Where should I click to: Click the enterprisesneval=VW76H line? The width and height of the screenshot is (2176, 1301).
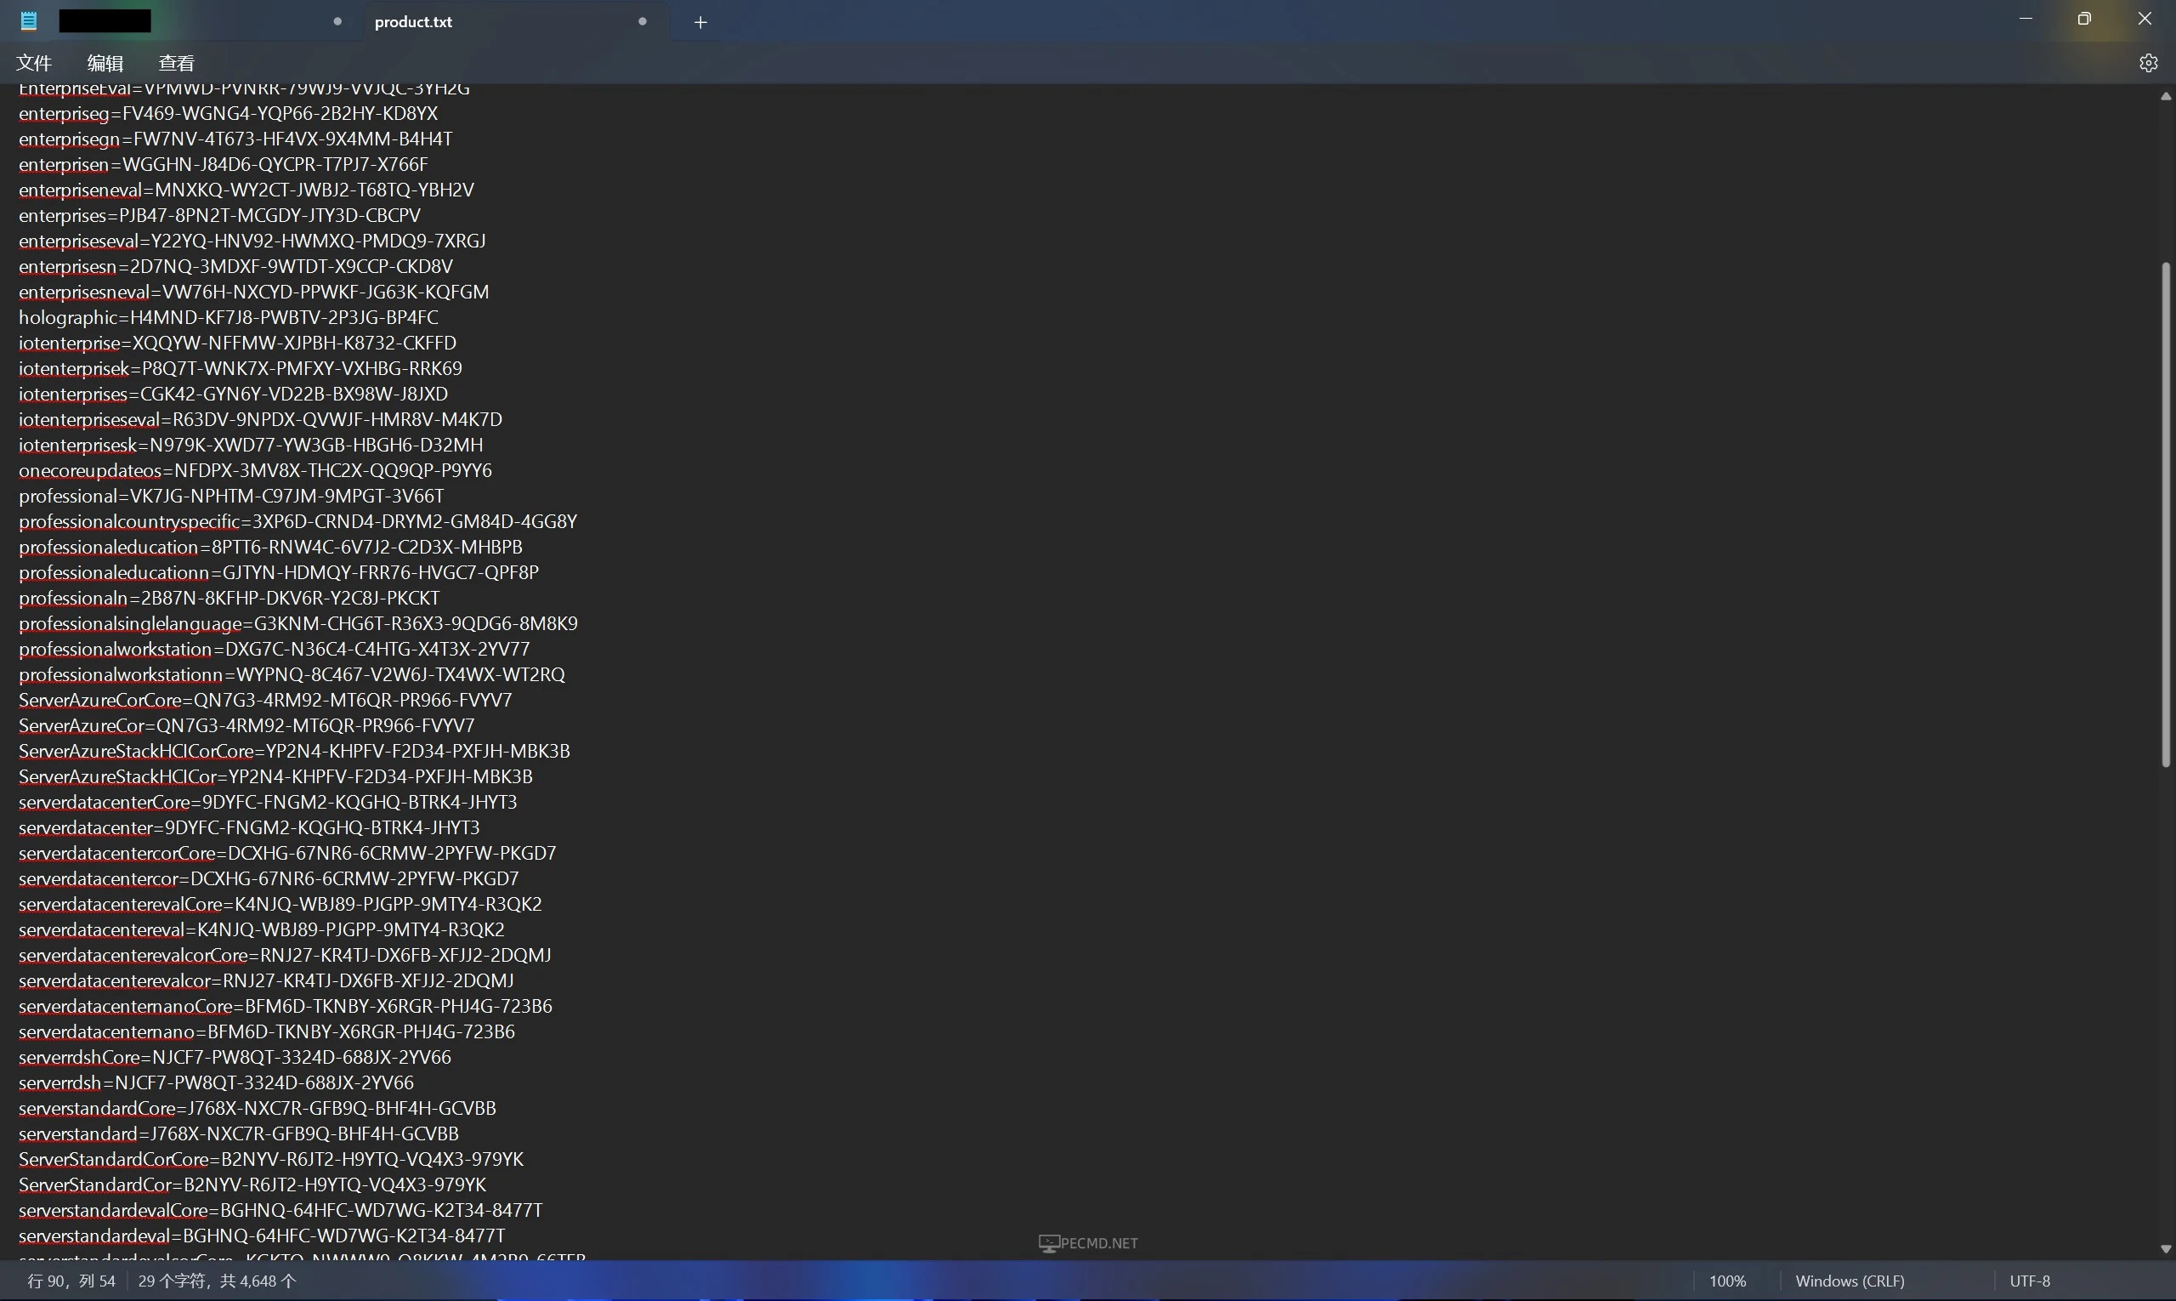[254, 291]
